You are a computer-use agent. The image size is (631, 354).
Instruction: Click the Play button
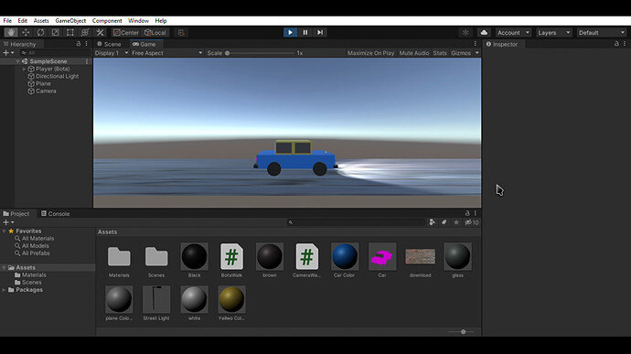(x=290, y=33)
